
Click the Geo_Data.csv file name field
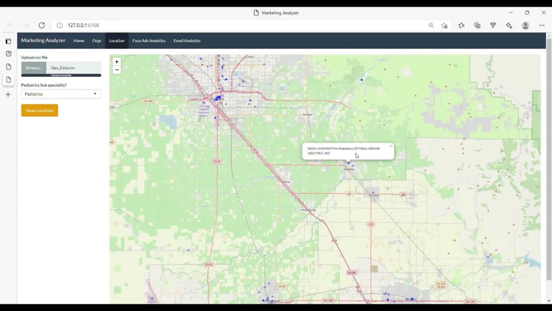tap(73, 67)
